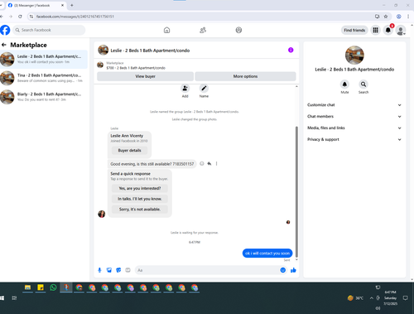Open the Windows Start menu

(2, 298)
